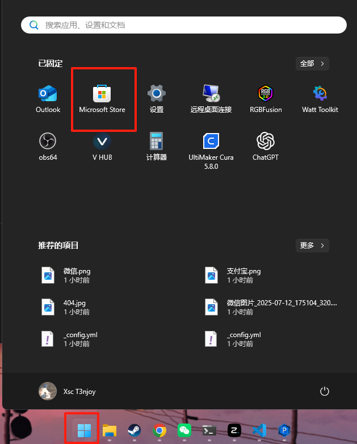The height and width of the screenshot is (444, 357).
Task: Launch V HUB app
Action: [x=102, y=146]
